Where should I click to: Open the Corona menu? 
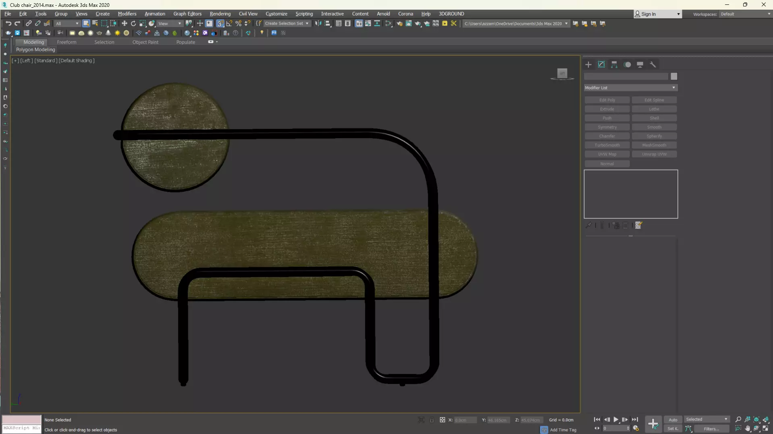[x=405, y=14]
